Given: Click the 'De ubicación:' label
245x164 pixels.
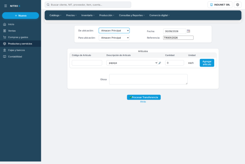Looking at the screenshot, I should [x=86, y=31].
